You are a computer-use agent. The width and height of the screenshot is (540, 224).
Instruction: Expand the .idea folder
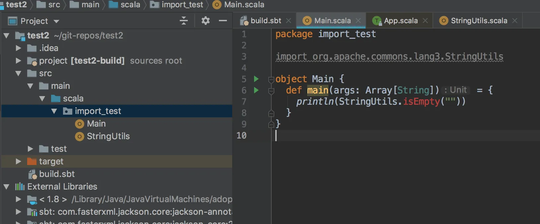point(19,48)
